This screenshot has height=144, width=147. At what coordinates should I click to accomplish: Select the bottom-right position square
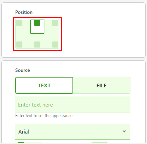55,45
